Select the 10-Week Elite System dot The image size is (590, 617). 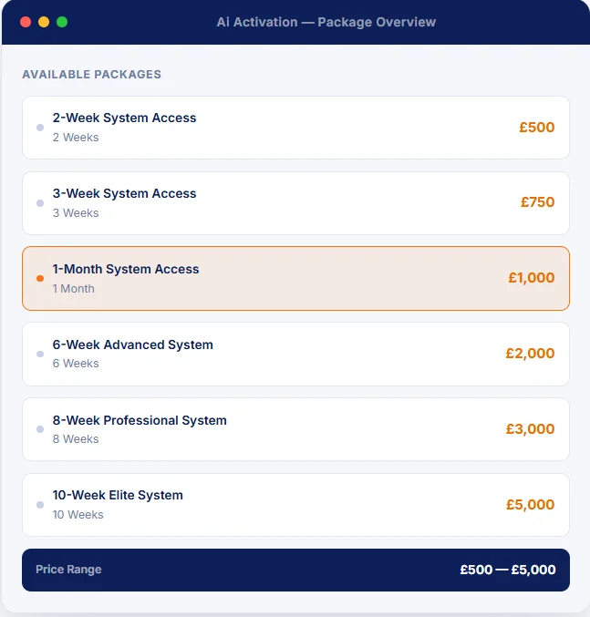pyautogui.click(x=40, y=505)
